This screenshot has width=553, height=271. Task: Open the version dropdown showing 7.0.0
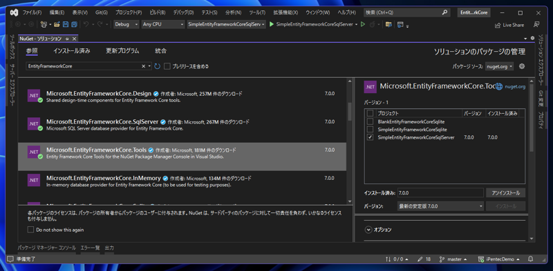(440, 206)
